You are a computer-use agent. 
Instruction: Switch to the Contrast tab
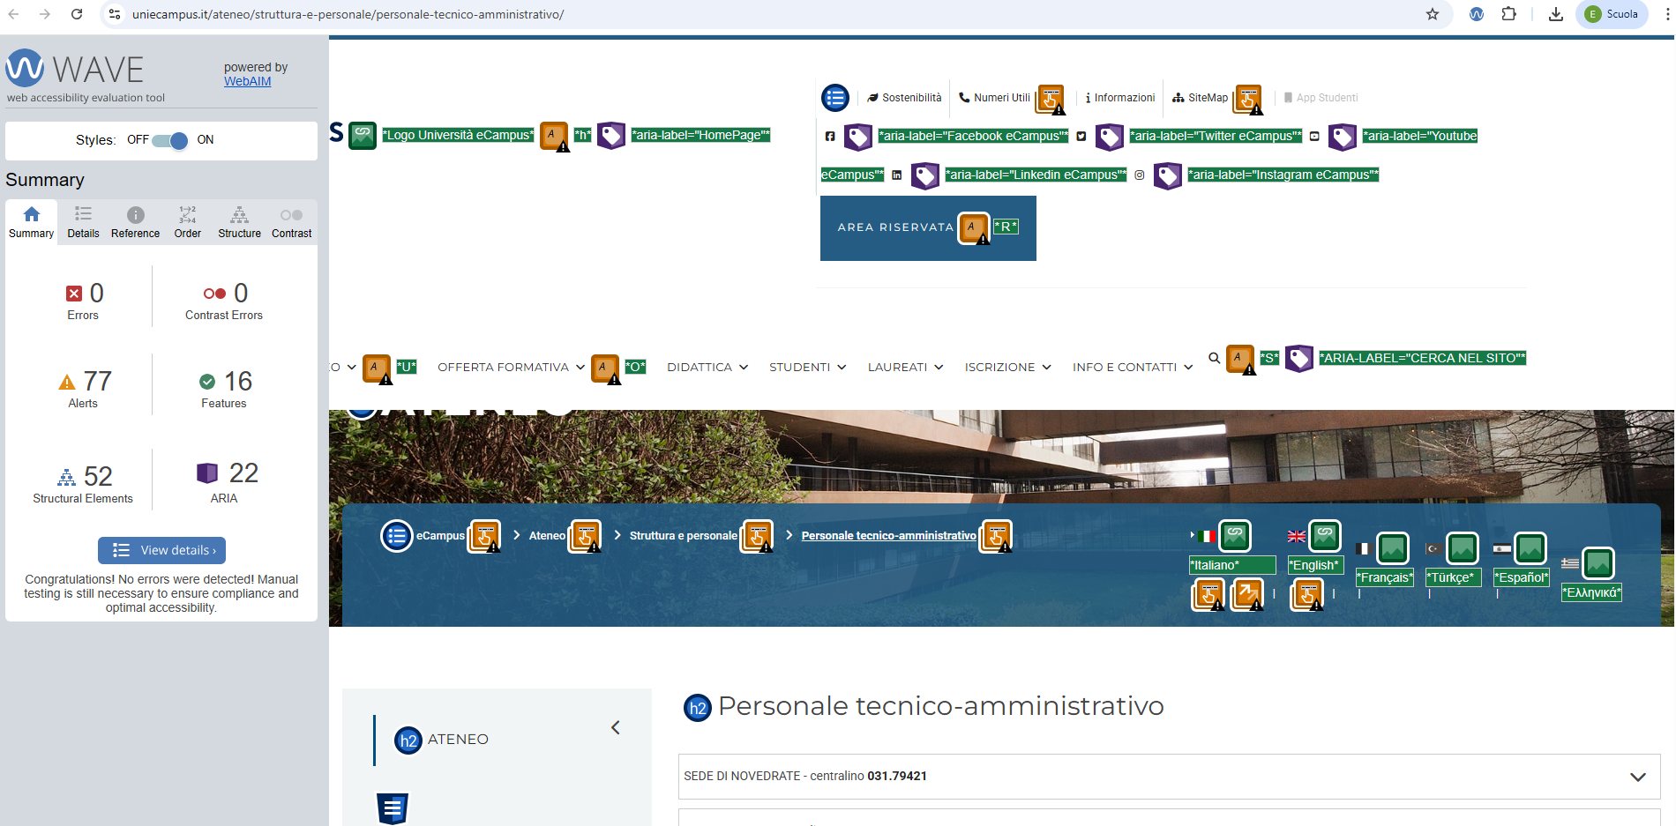click(291, 222)
